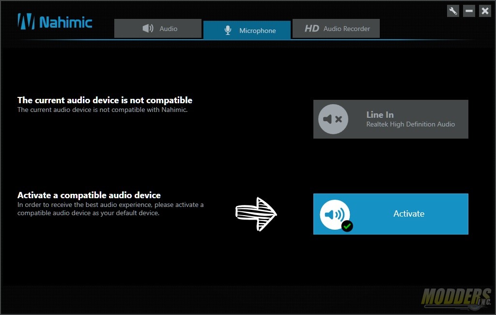Click heading 'The current audio device is not compatible'
The height and width of the screenshot is (315, 496).
point(105,100)
